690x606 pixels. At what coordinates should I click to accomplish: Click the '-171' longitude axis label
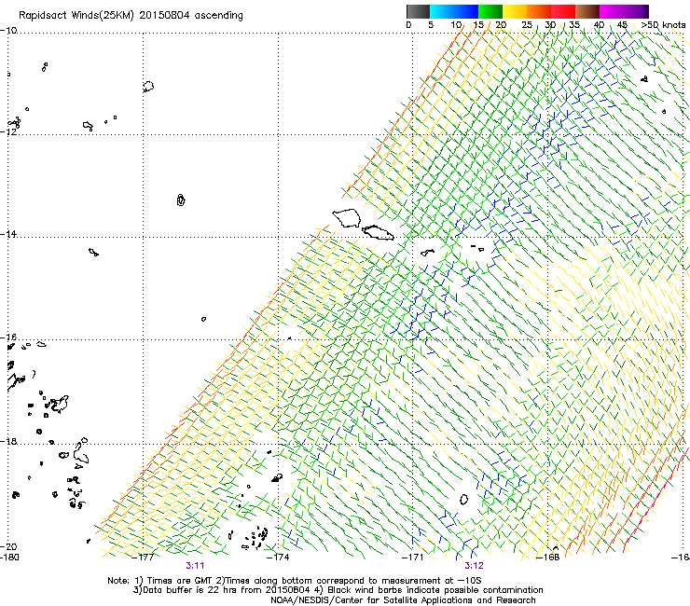coord(413,558)
